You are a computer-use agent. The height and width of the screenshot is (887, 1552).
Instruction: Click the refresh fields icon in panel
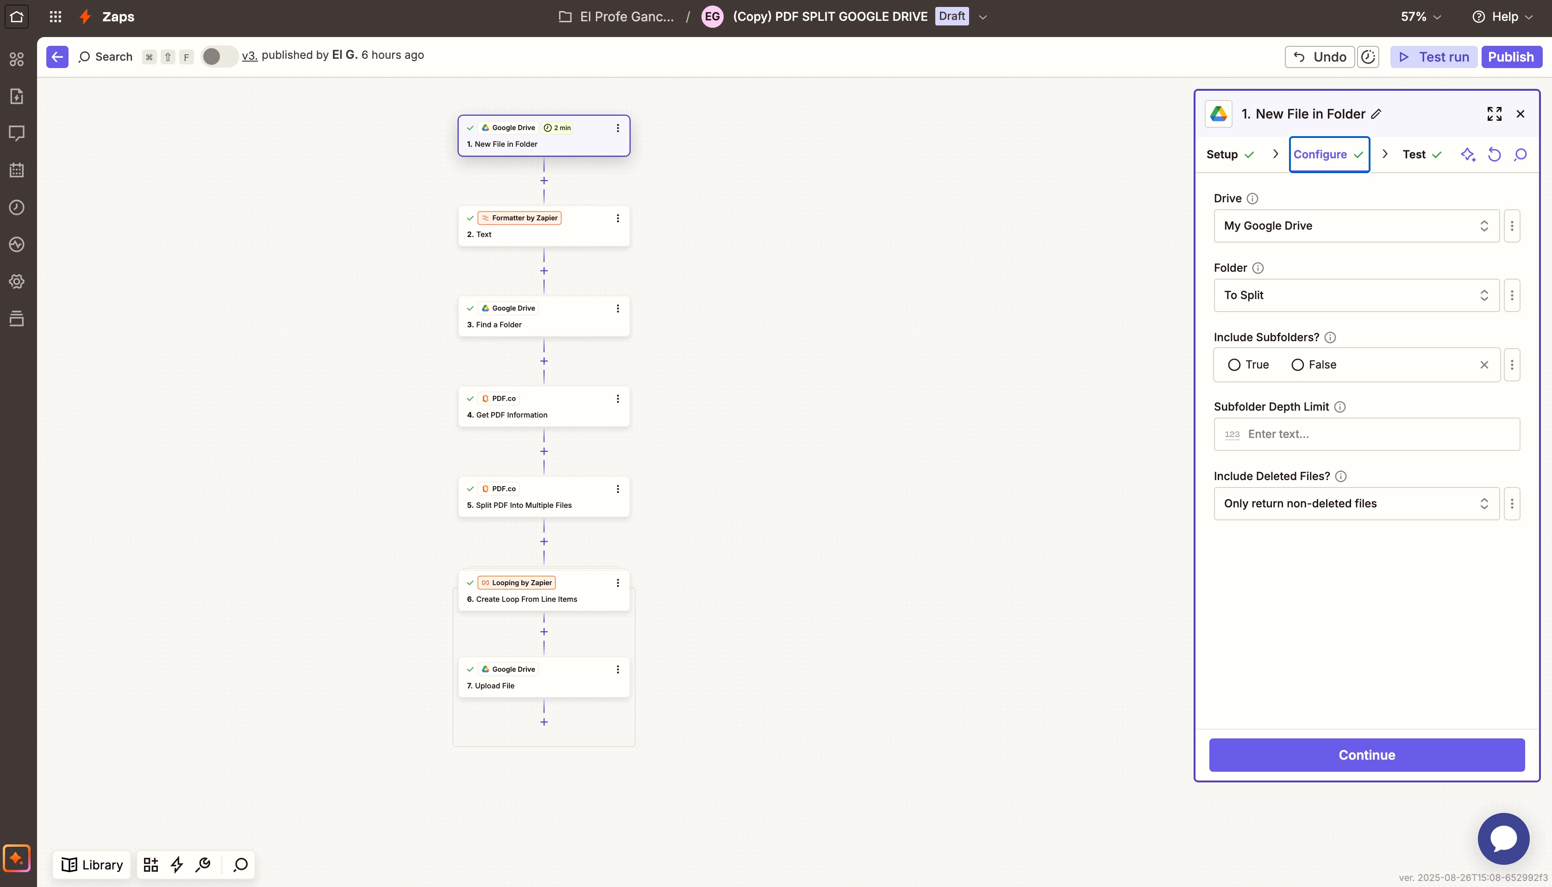pos(1494,155)
